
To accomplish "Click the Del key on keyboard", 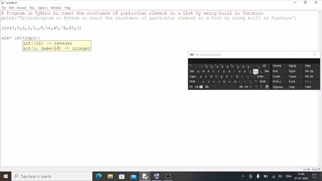I will click(x=267, y=71).
